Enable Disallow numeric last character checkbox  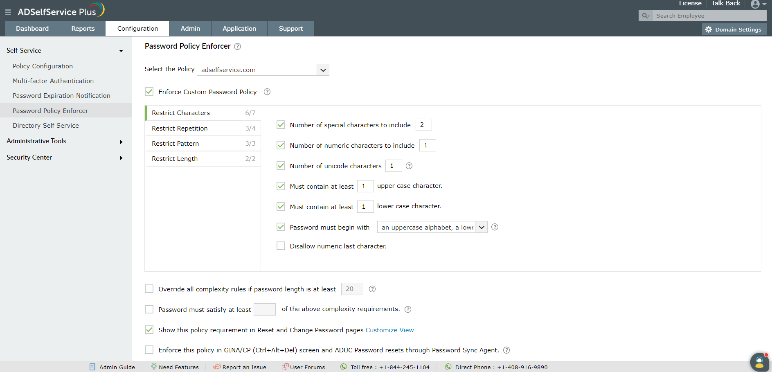(x=281, y=246)
